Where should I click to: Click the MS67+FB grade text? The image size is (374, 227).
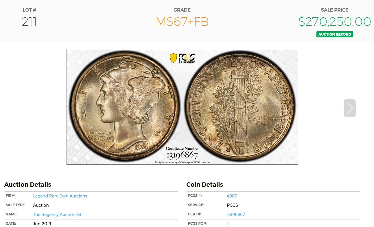182,22
